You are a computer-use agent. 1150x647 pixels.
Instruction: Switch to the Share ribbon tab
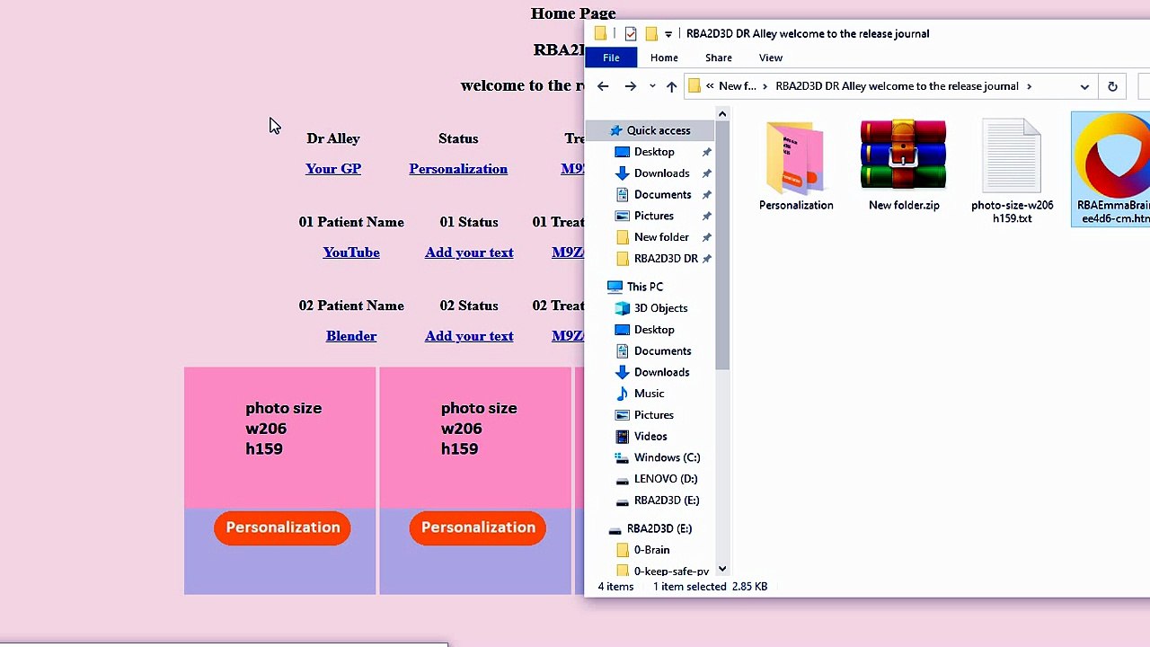pyautogui.click(x=718, y=58)
